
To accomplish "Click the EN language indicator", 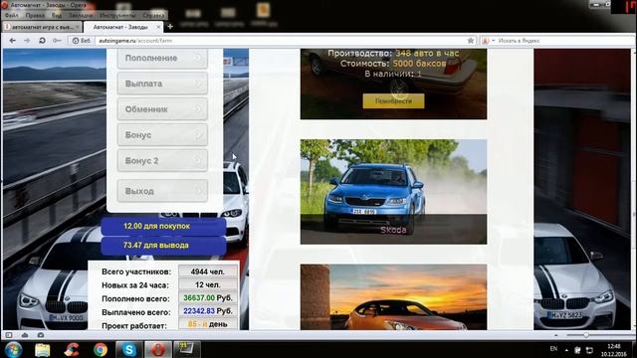I will coord(553,349).
